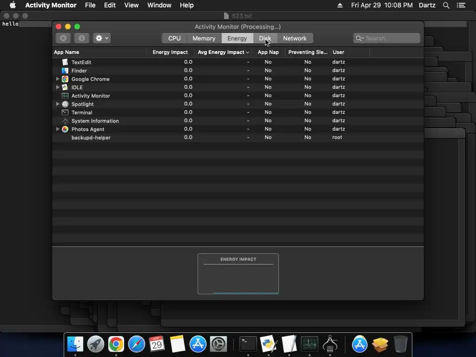476x357 pixels.
Task: Open System Information chip icon in Dock
Action: [x=330, y=344]
